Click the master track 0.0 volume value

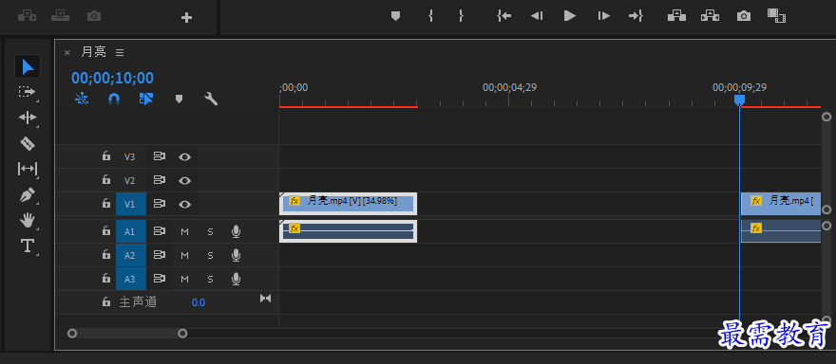(199, 302)
